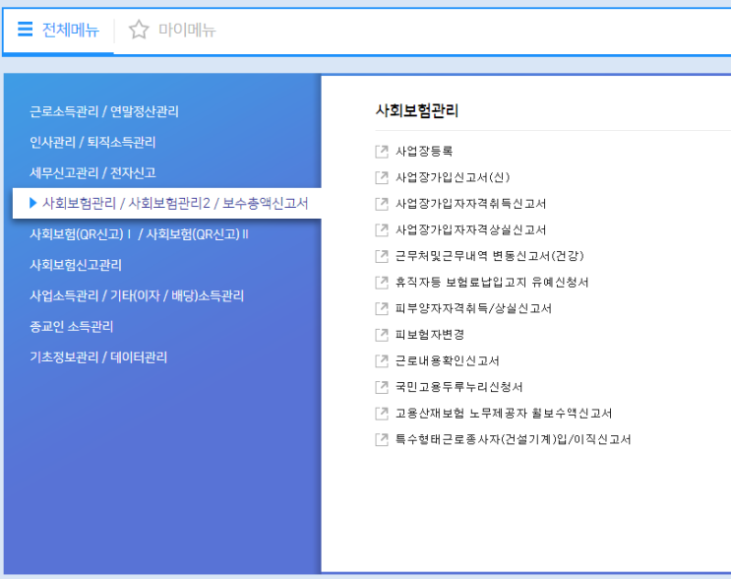The height and width of the screenshot is (579, 731).
Task: Open the 피보험자변경 link
Action: coord(429,335)
